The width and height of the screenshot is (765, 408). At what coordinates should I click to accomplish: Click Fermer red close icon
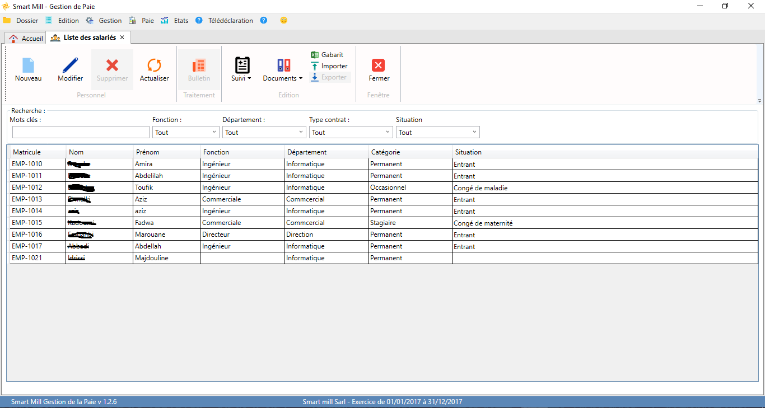point(379,65)
